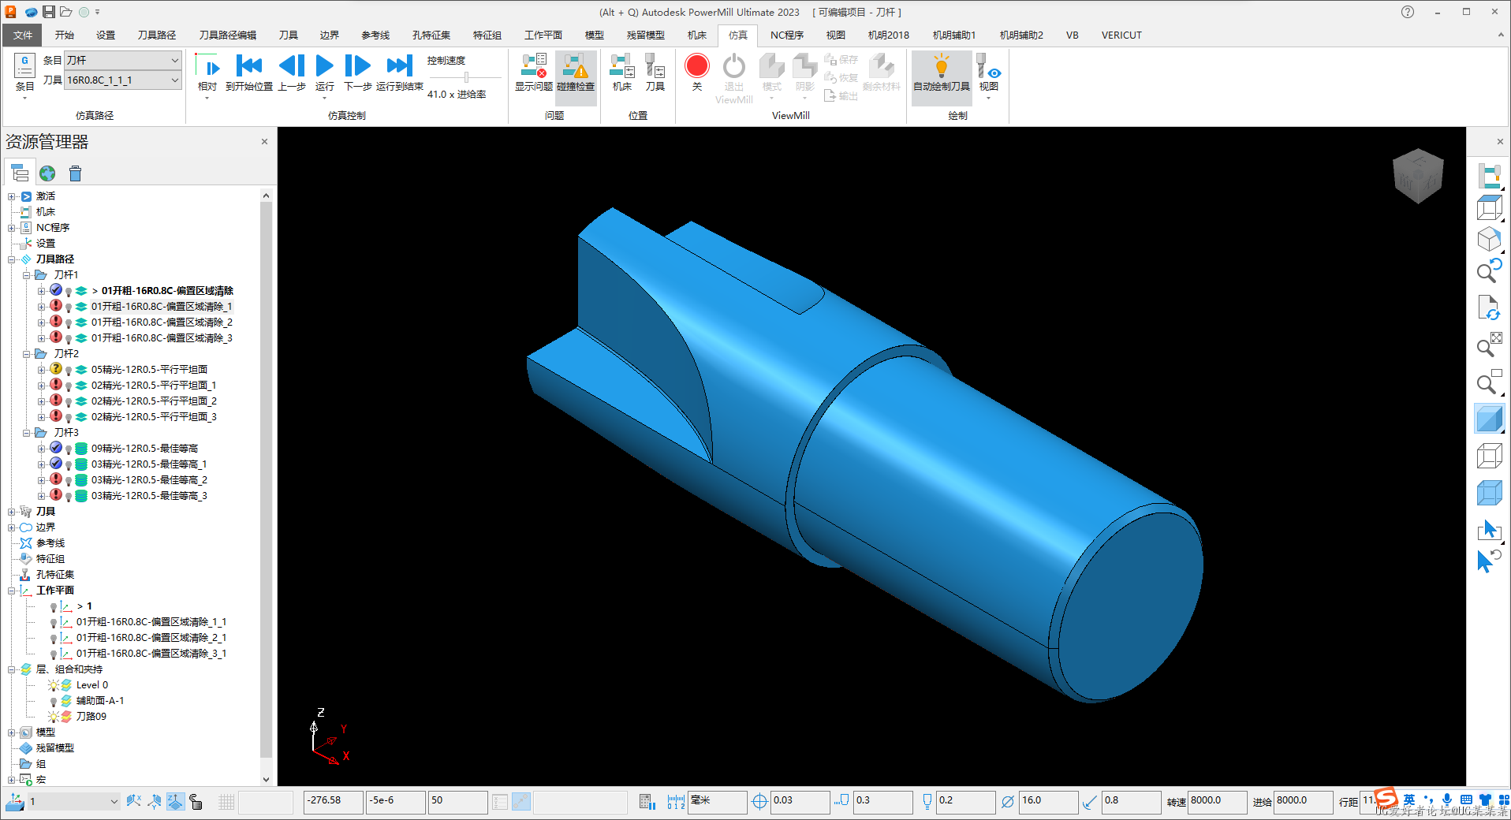Toggle light bulb for 05精光-12R0.5-平行平坦面 toolpath
1511x820 pixels.
tap(69, 371)
